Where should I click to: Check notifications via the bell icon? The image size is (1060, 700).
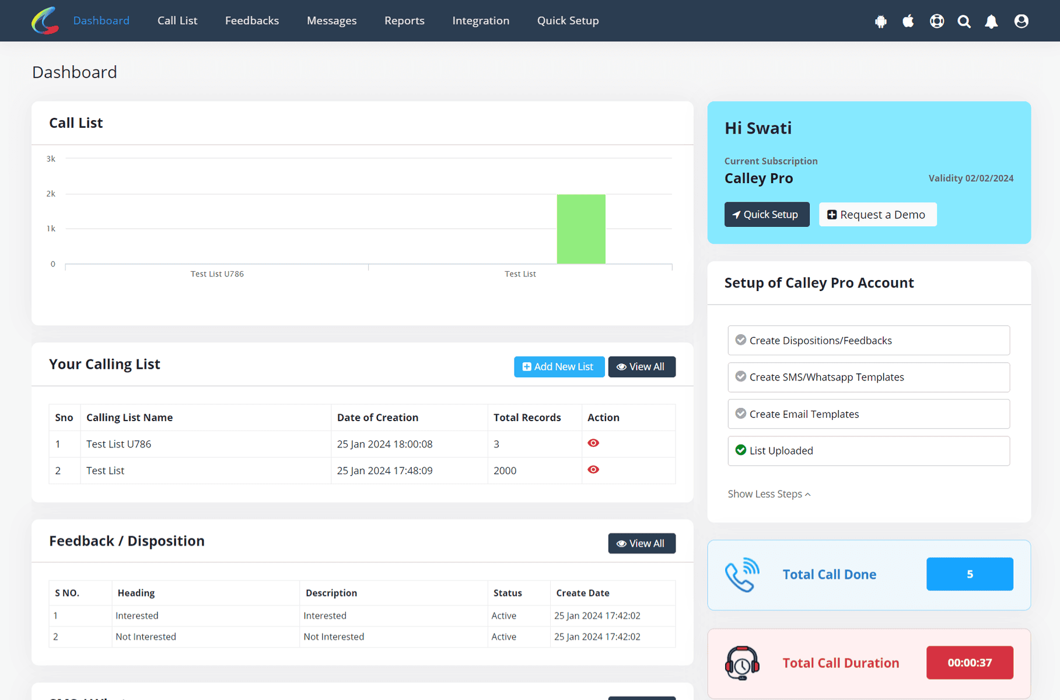(x=992, y=20)
